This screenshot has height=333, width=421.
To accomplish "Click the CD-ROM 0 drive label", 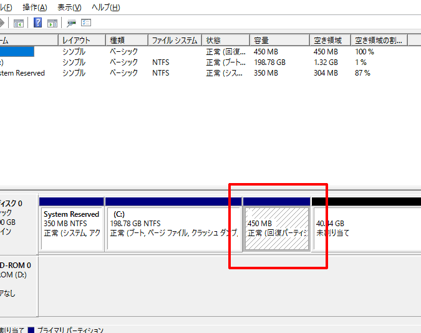I will click(16, 266).
